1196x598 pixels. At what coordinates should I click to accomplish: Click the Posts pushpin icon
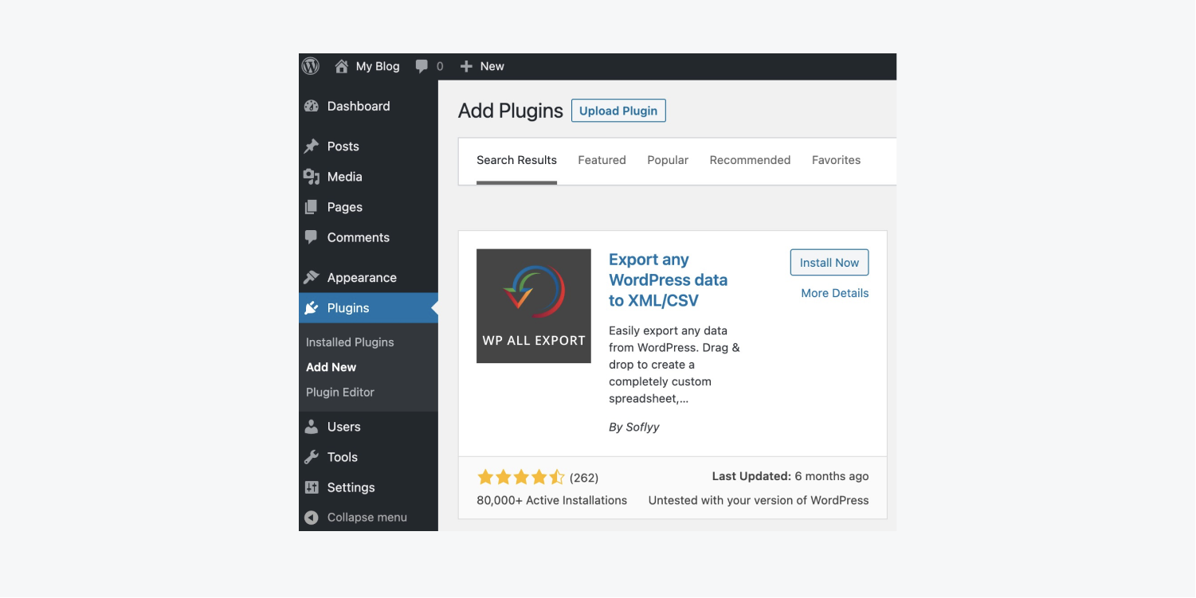[312, 147]
